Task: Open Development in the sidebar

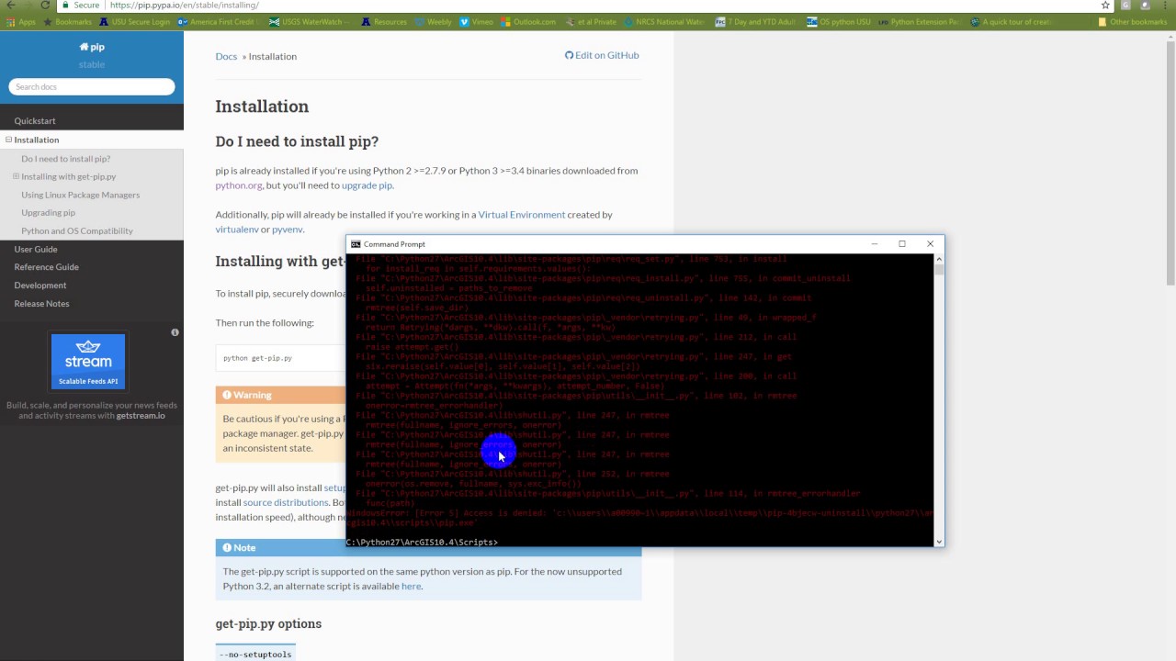Action: [40, 285]
